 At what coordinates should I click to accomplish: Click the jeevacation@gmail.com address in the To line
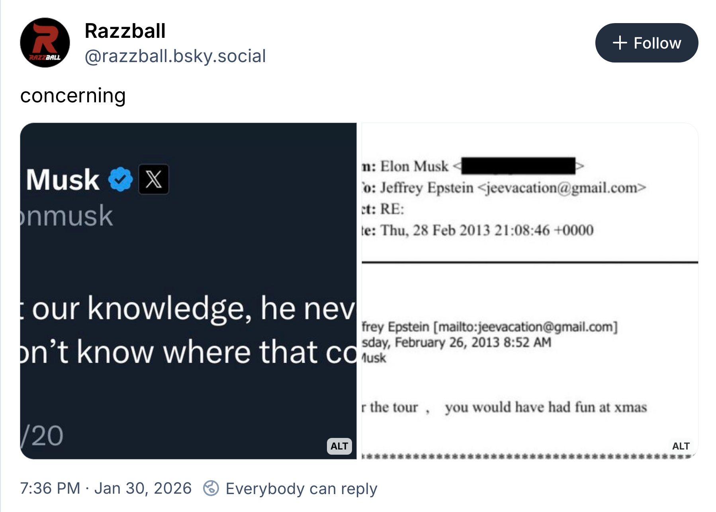(561, 188)
